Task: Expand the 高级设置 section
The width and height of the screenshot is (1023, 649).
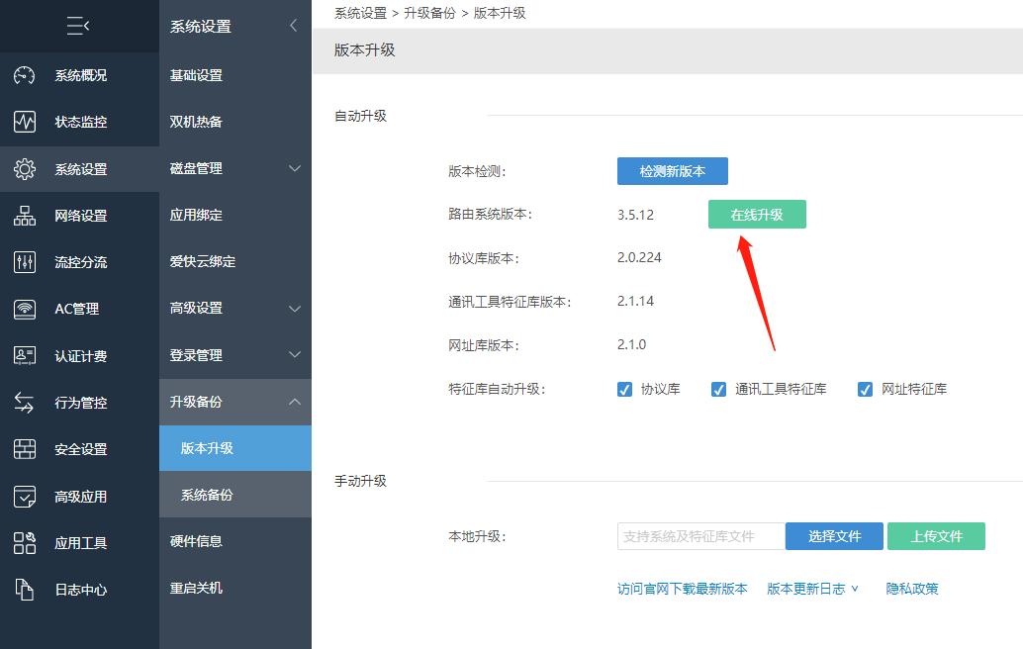Action: click(234, 309)
